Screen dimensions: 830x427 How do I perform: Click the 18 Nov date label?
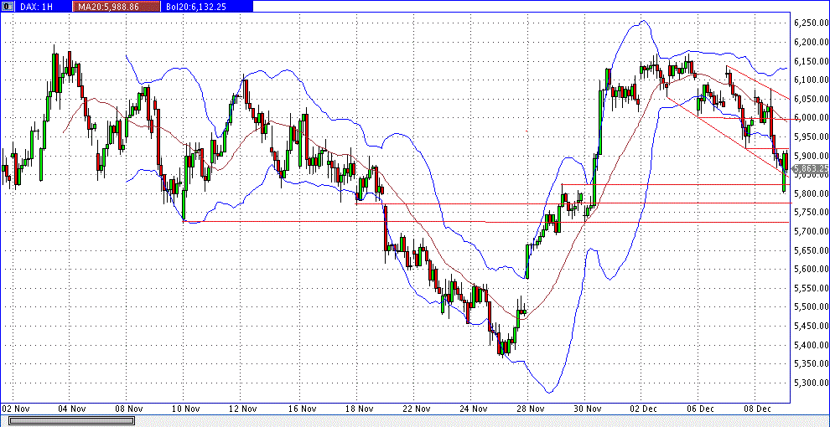click(358, 409)
